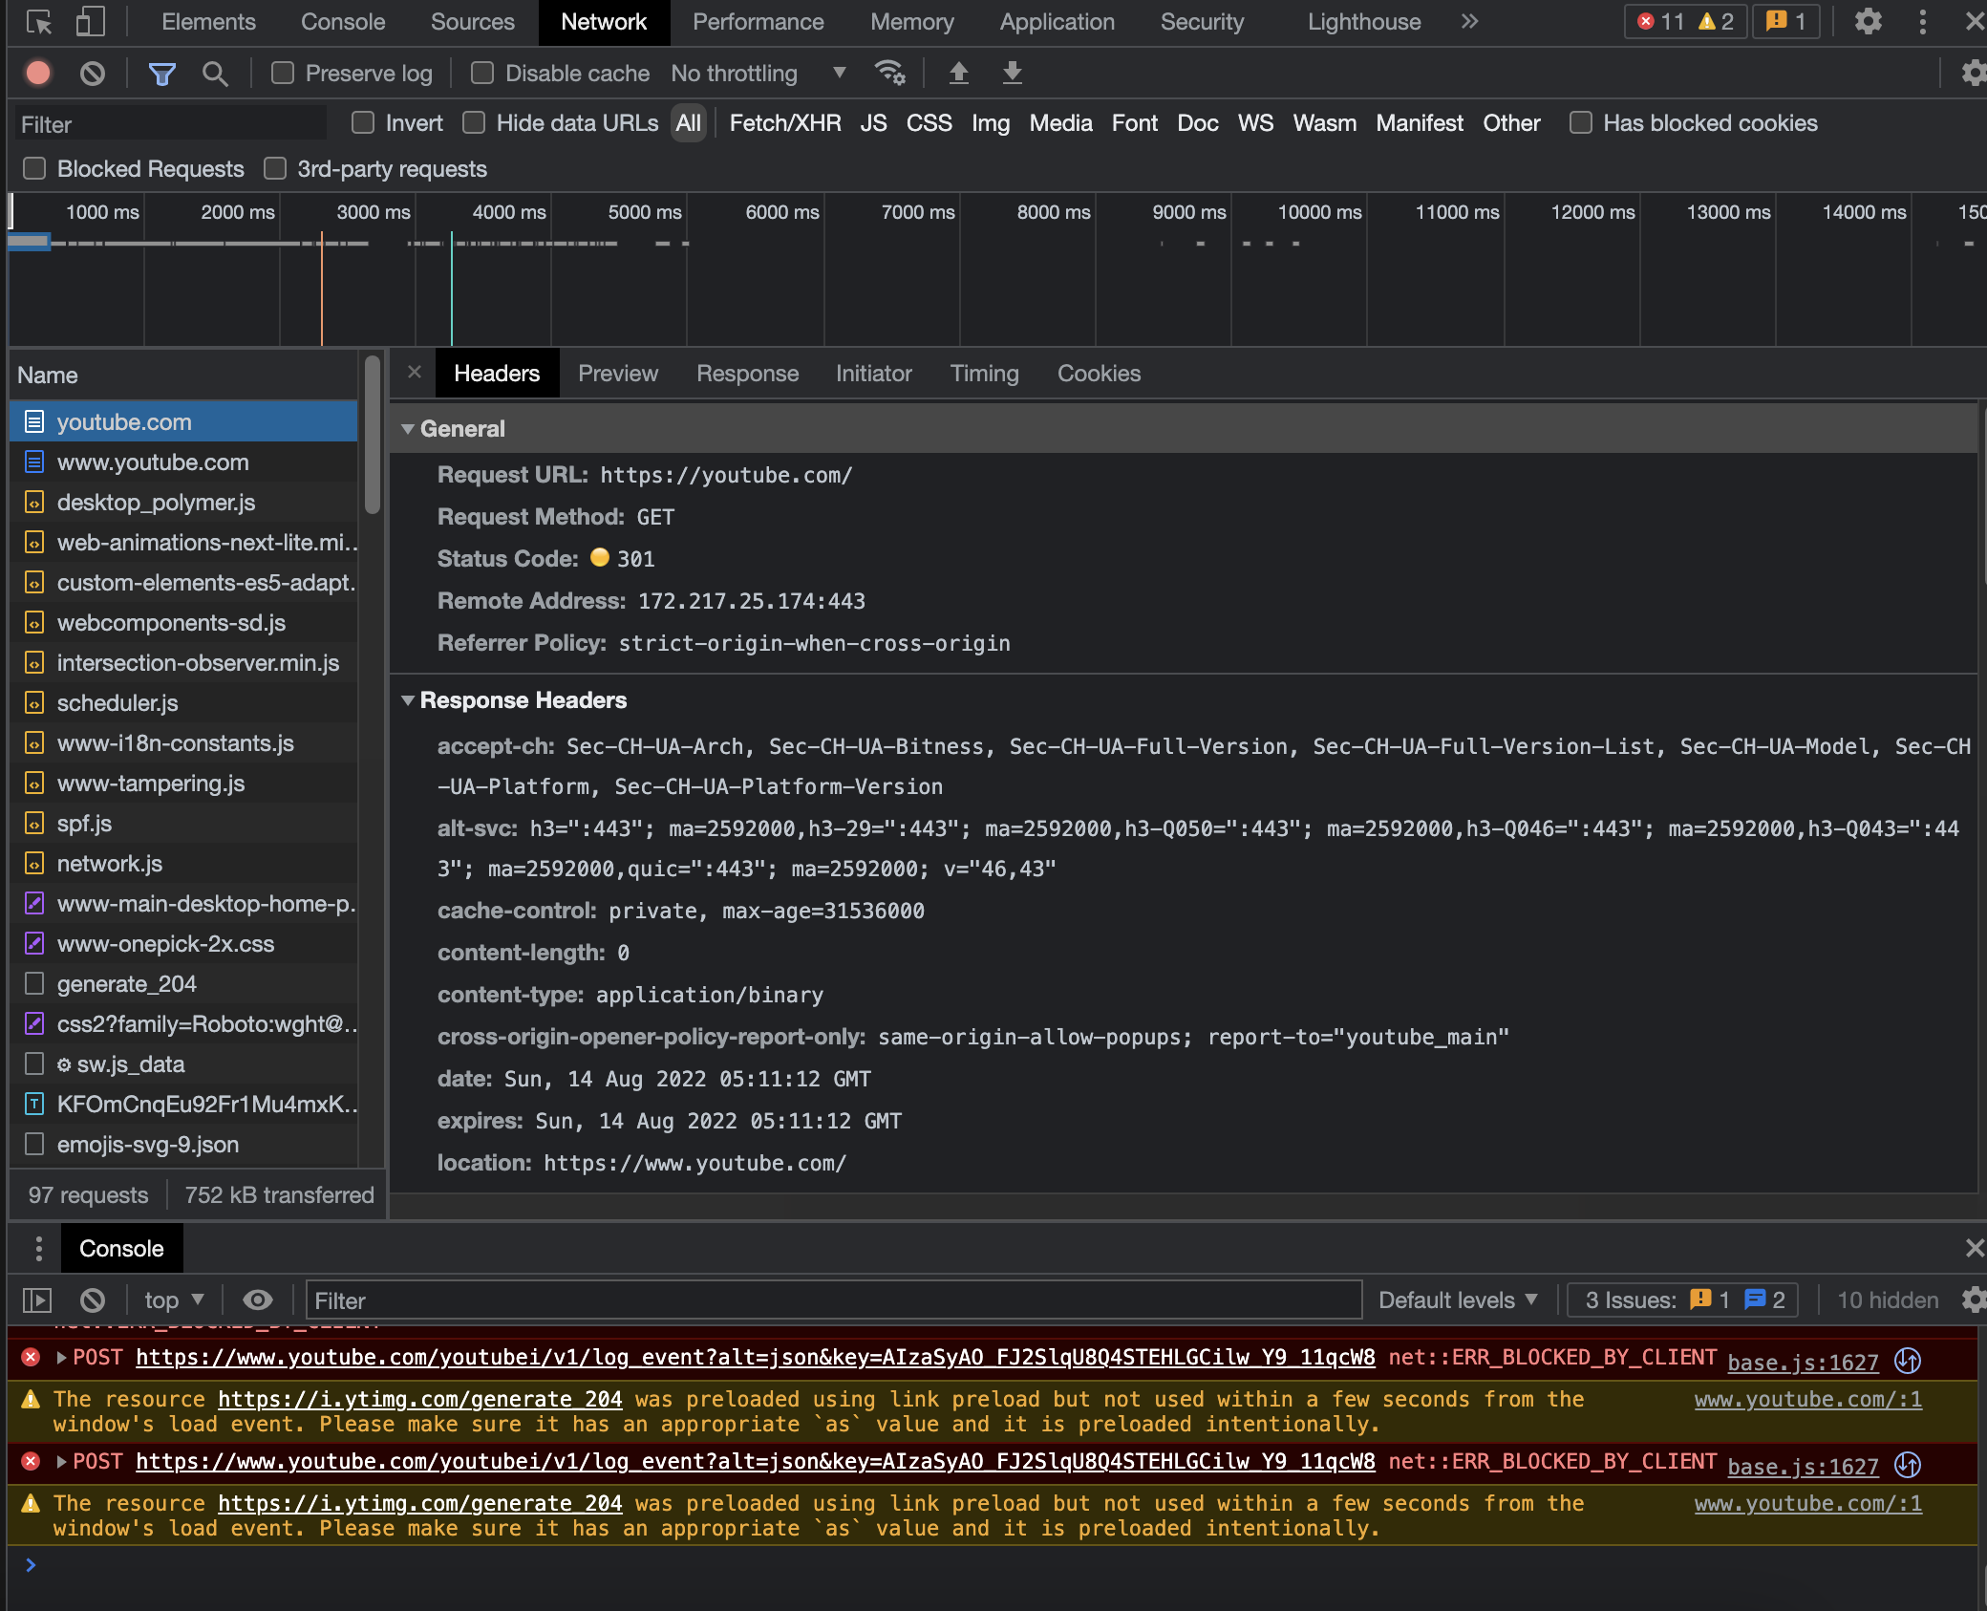The width and height of the screenshot is (1987, 1611).
Task: Open the Default levels dropdown
Action: (1457, 1300)
